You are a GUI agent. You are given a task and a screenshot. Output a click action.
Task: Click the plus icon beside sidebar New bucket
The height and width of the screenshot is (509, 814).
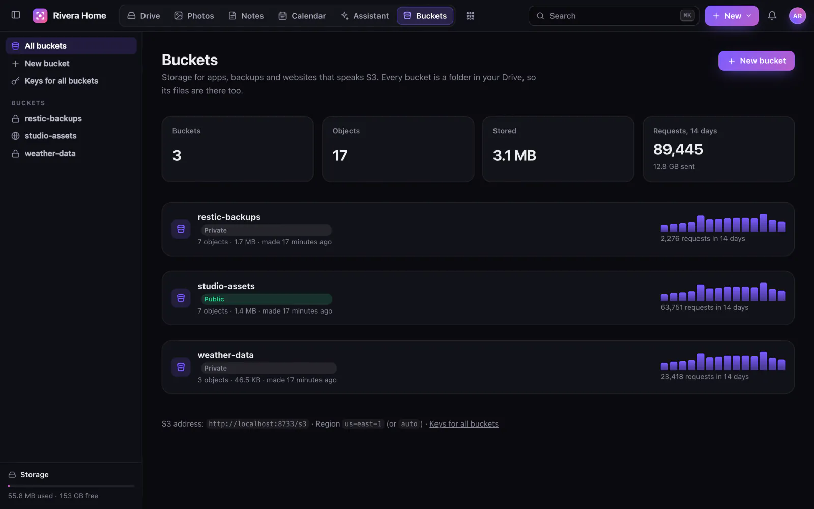coord(16,63)
